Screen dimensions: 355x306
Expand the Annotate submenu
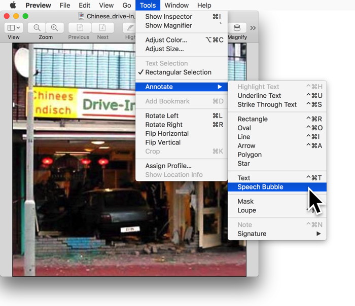(182, 87)
